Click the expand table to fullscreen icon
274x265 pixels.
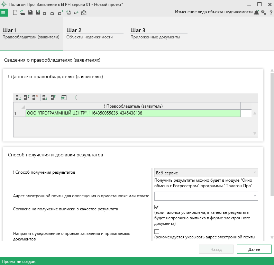click(x=73, y=98)
